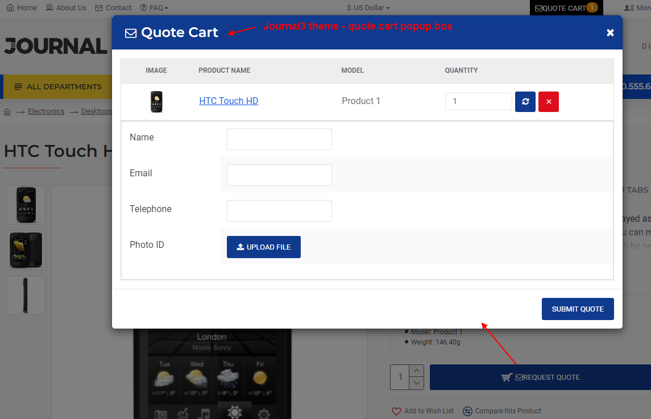Image resolution: width=651 pixels, height=419 pixels.
Task: Click the product page quantity field
Action: (400, 377)
